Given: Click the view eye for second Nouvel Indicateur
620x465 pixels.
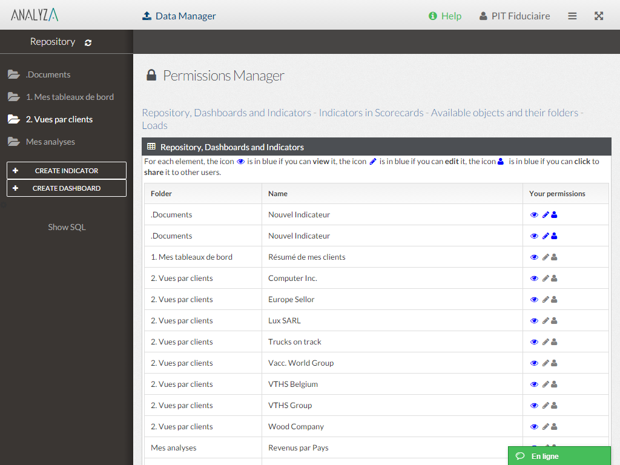Looking at the screenshot, I should [x=534, y=236].
